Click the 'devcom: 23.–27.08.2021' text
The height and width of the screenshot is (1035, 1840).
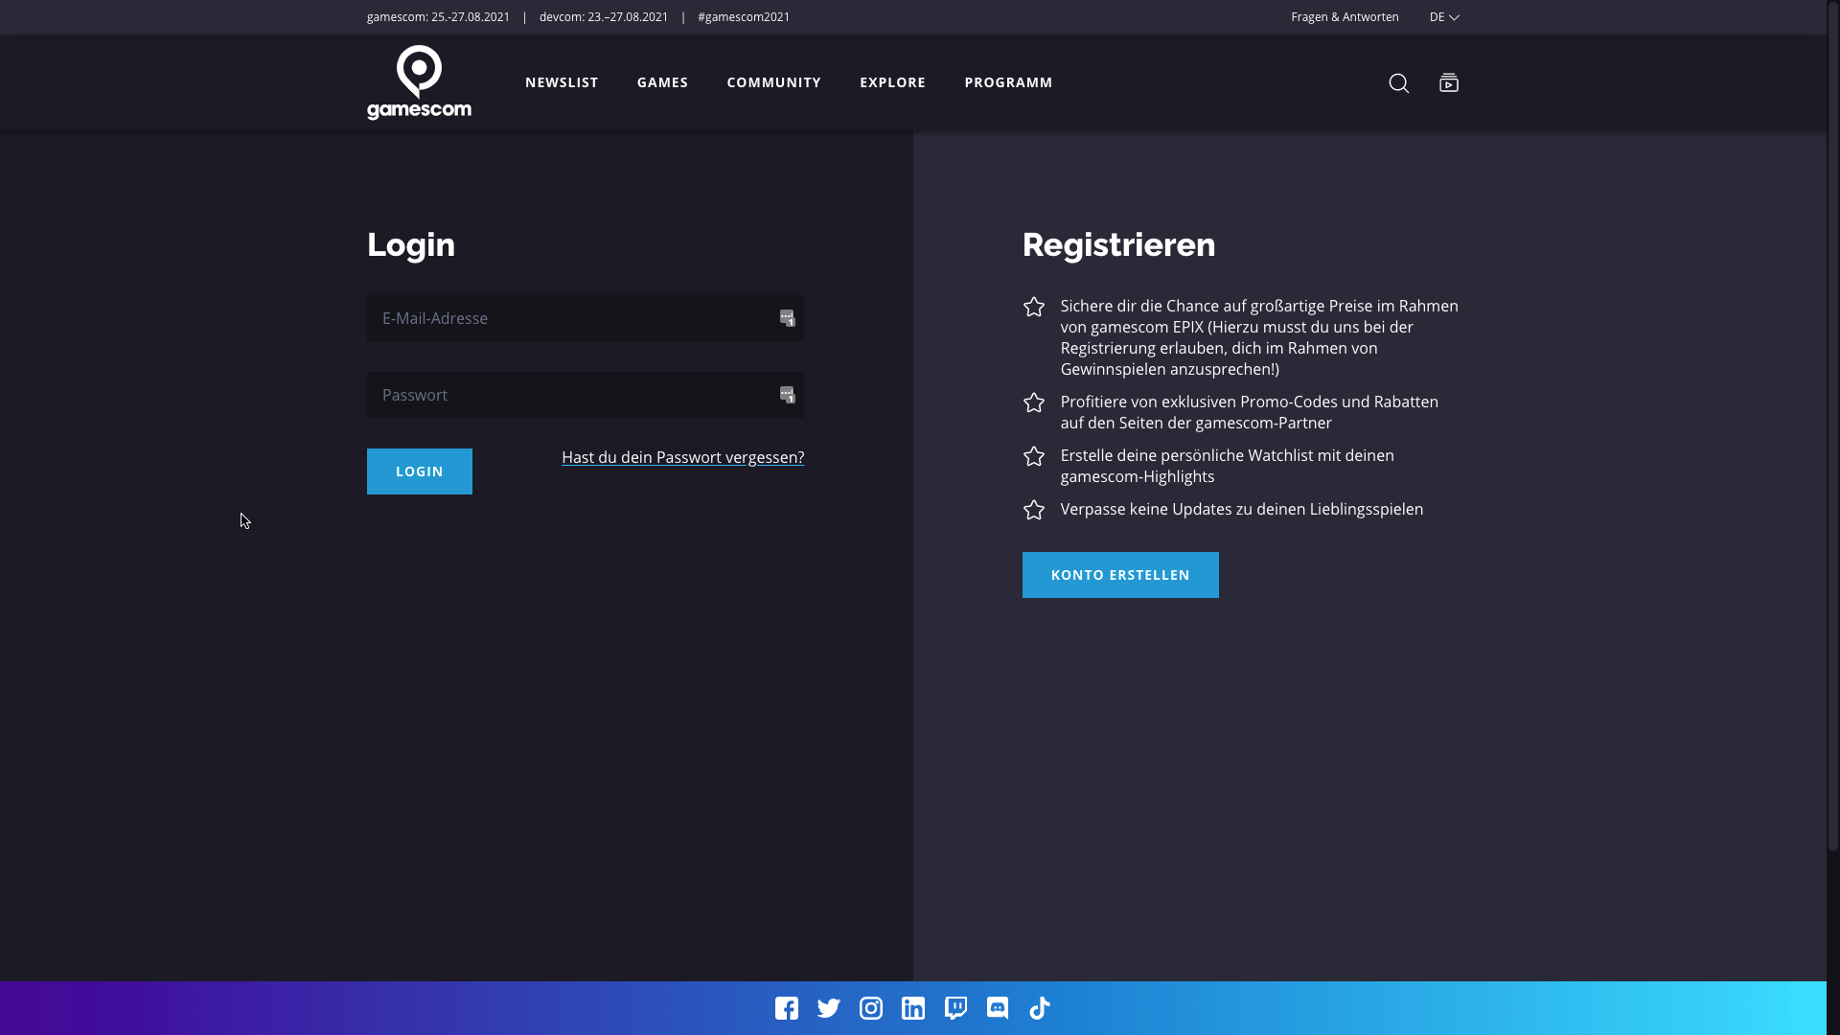(x=604, y=17)
